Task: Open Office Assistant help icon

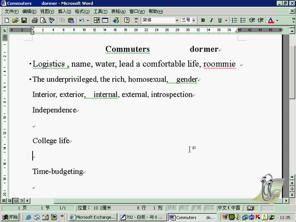Action: [127, 20]
